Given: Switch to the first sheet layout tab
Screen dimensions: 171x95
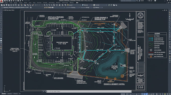Looking at the screenshot, I should (10, 93).
